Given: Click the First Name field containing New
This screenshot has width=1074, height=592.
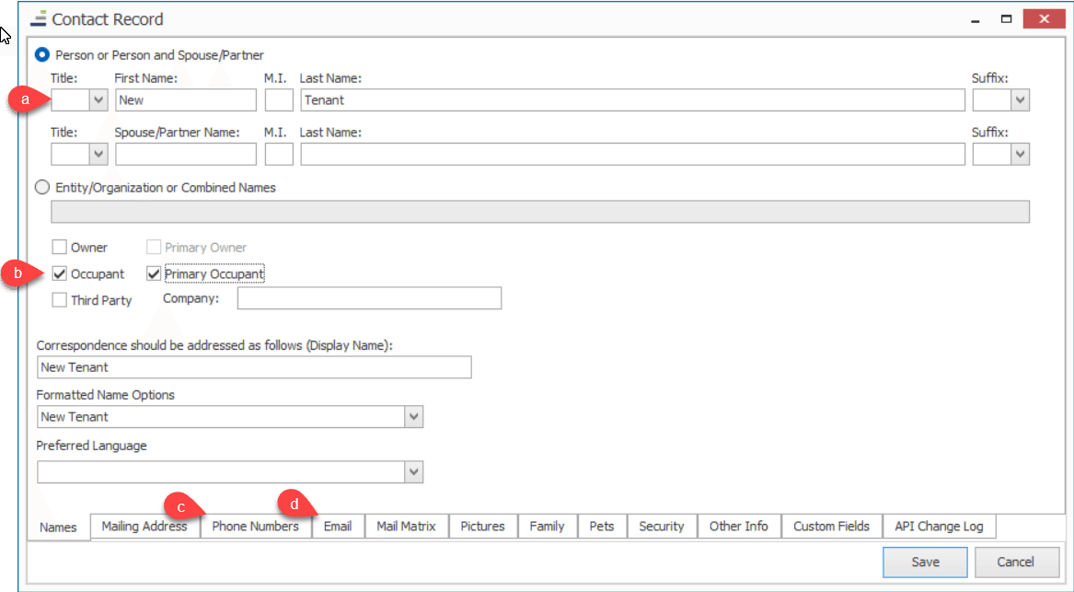Looking at the screenshot, I should click(x=186, y=100).
